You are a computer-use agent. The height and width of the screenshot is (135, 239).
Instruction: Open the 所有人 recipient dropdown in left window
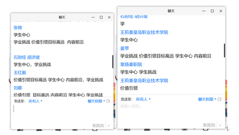[35, 101]
